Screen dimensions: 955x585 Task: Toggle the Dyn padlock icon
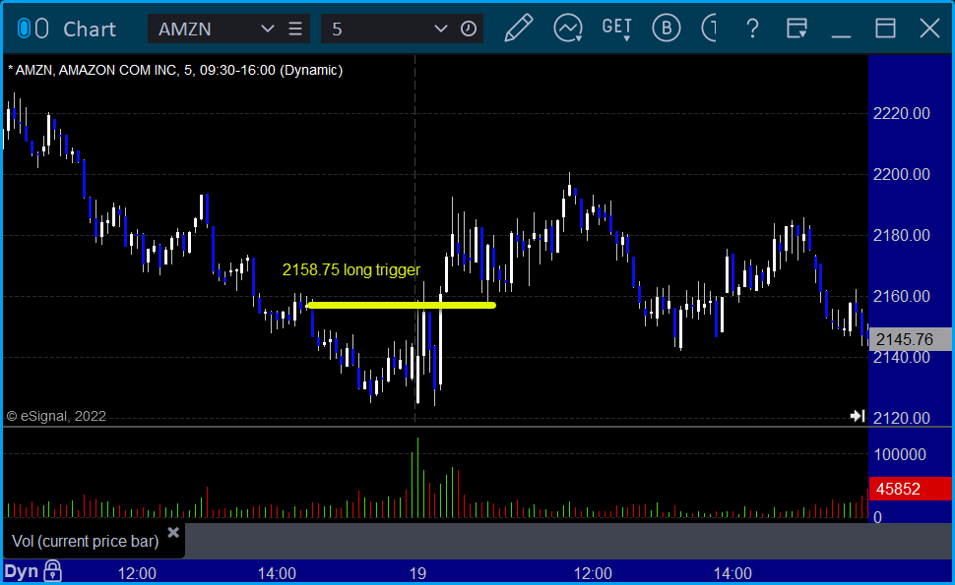[x=53, y=571]
